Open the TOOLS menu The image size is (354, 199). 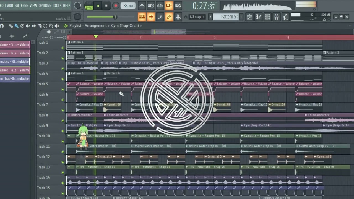pyautogui.click(x=57, y=6)
